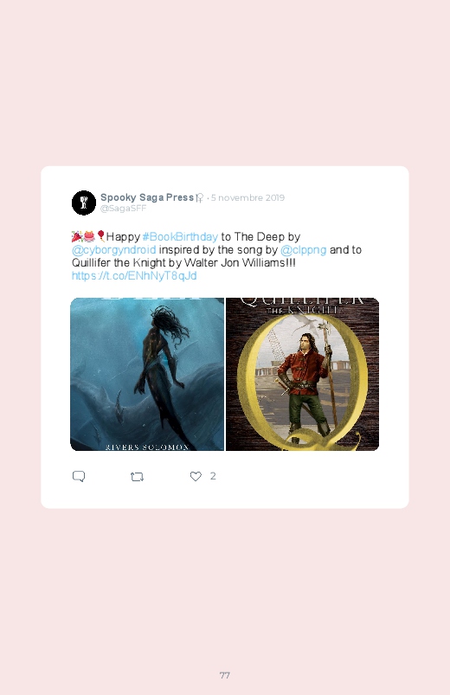Click the 5 novembre 2019 timestamp

coord(247,197)
